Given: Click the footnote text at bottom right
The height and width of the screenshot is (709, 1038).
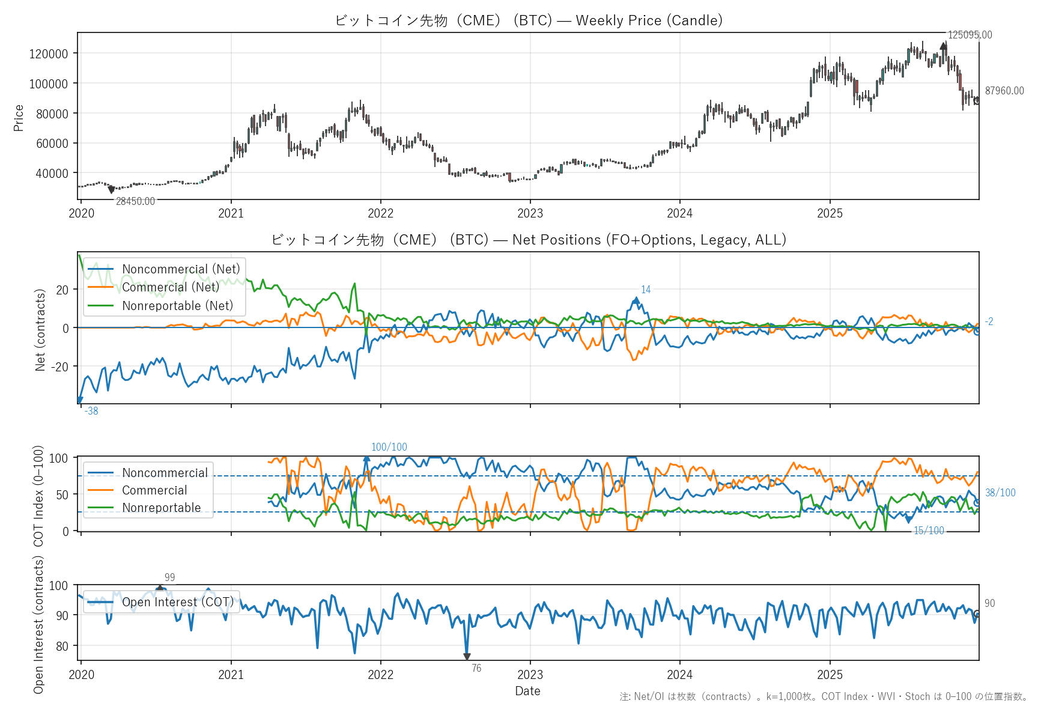Looking at the screenshot, I should 824,696.
